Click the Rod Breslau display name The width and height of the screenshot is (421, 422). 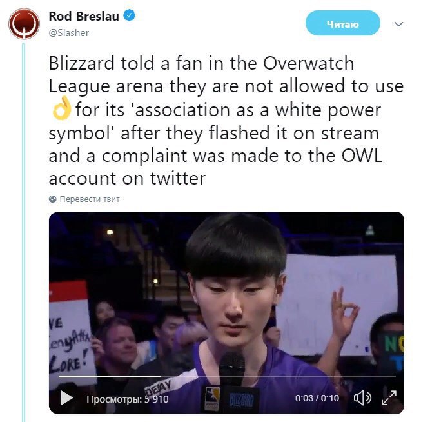coord(84,16)
